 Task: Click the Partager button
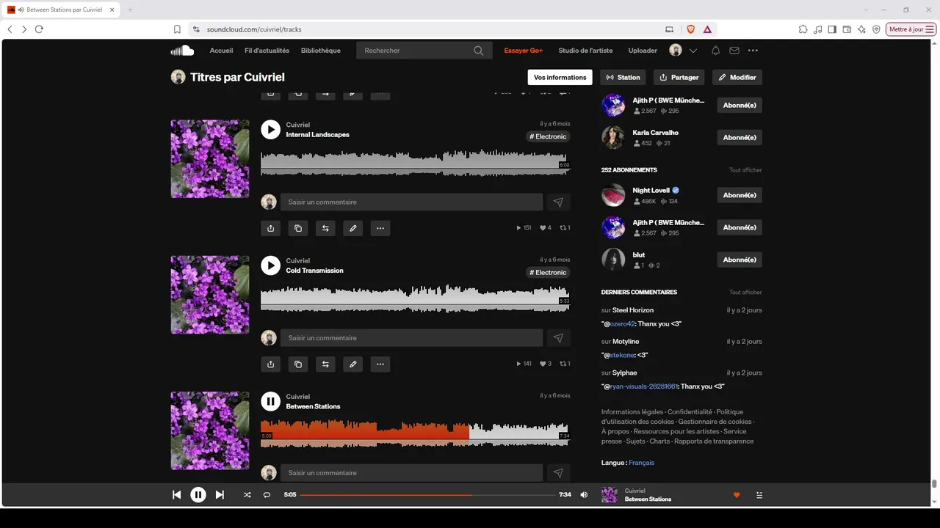679,77
